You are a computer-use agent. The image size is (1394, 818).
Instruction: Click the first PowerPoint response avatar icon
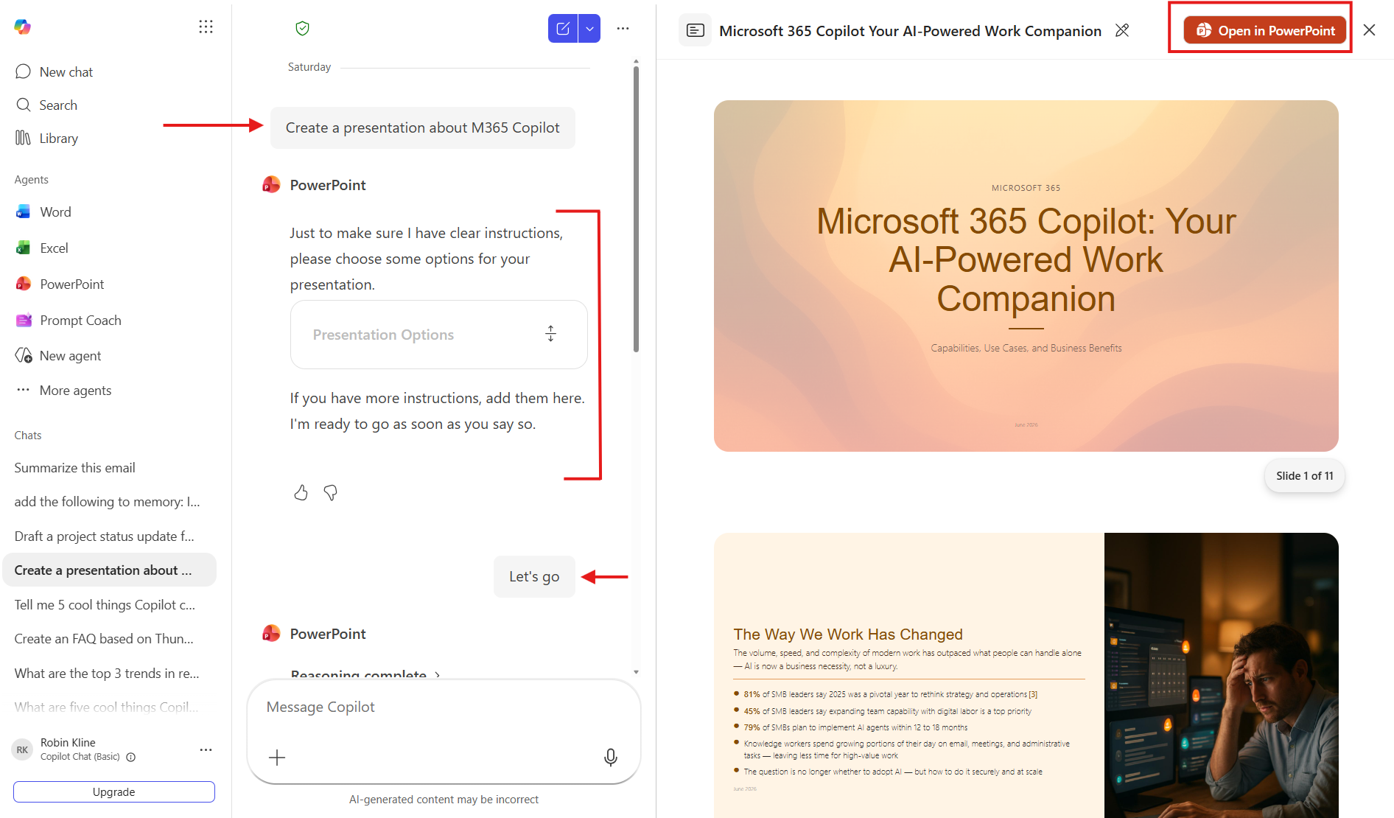272,185
